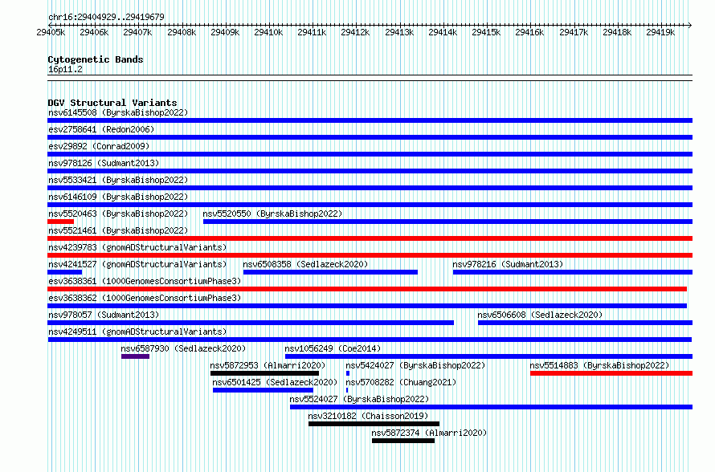Select the nsv978216 (Sudmant2013) label

click(x=508, y=264)
